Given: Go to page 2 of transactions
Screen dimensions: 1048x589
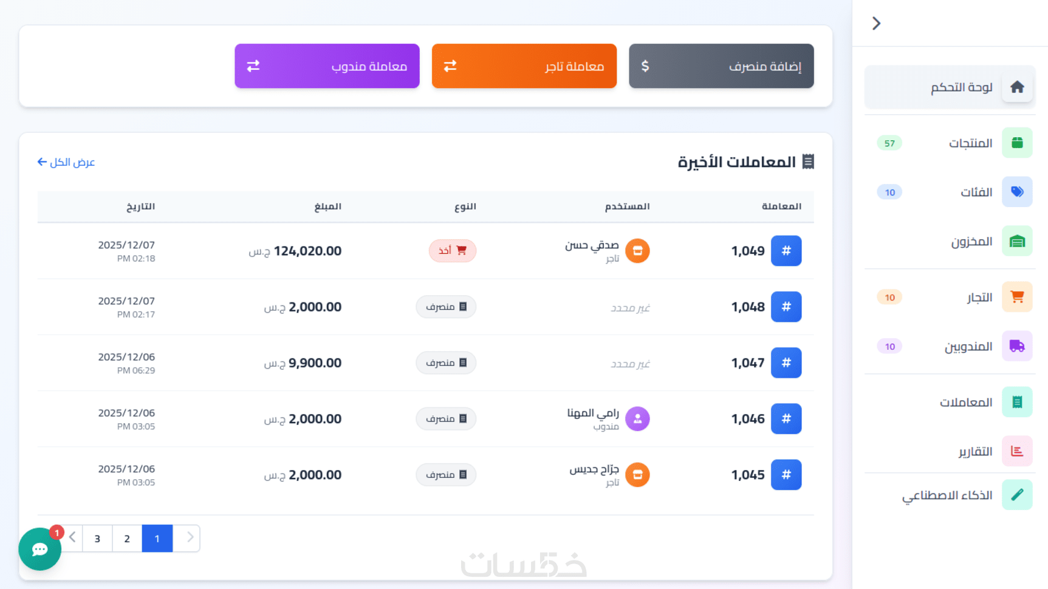Looking at the screenshot, I should click(x=127, y=539).
